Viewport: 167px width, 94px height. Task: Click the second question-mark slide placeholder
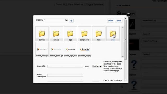coord(134,85)
